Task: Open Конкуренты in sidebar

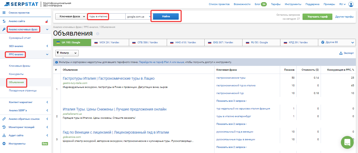Action: click(x=16, y=74)
